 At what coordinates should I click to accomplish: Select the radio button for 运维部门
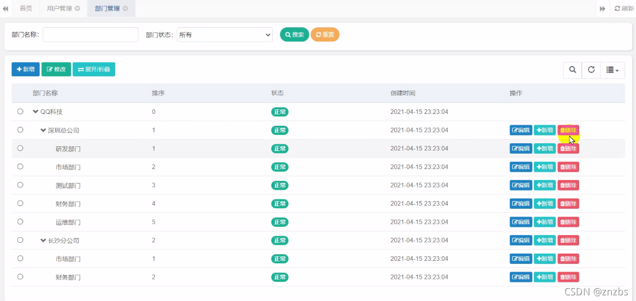click(20, 222)
